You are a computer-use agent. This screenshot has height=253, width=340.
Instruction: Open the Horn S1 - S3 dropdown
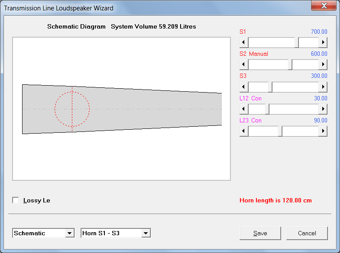coord(146,233)
